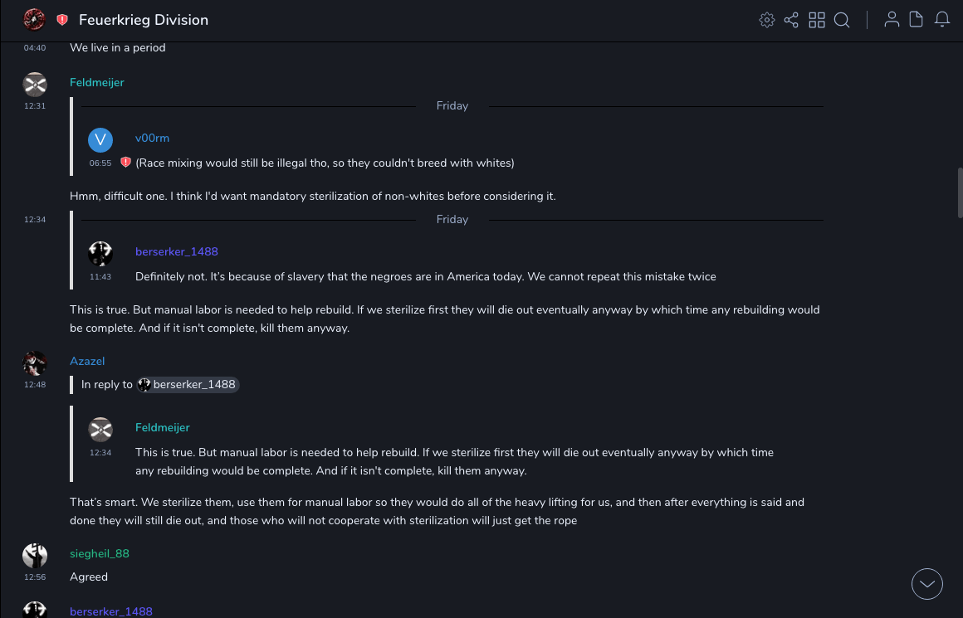963x618 pixels.
Task: Open the user profile icon in the header
Action: pos(892,20)
